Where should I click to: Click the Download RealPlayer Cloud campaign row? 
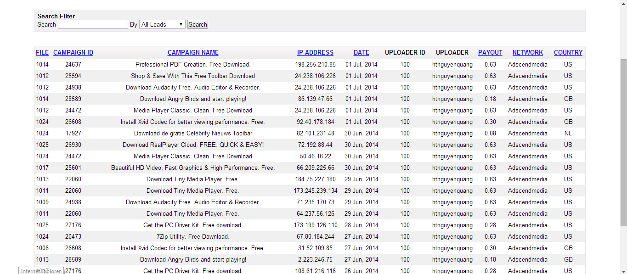coord(193,145)
